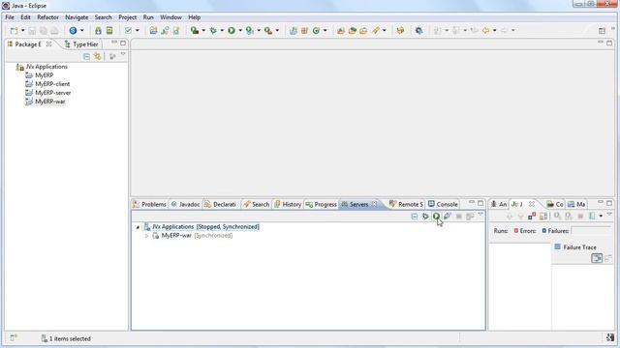Image resolution: width=620 pixels, height=348 pixels.
Task: Click the Run Last Tool external tools icon
Action: (268, 30)
